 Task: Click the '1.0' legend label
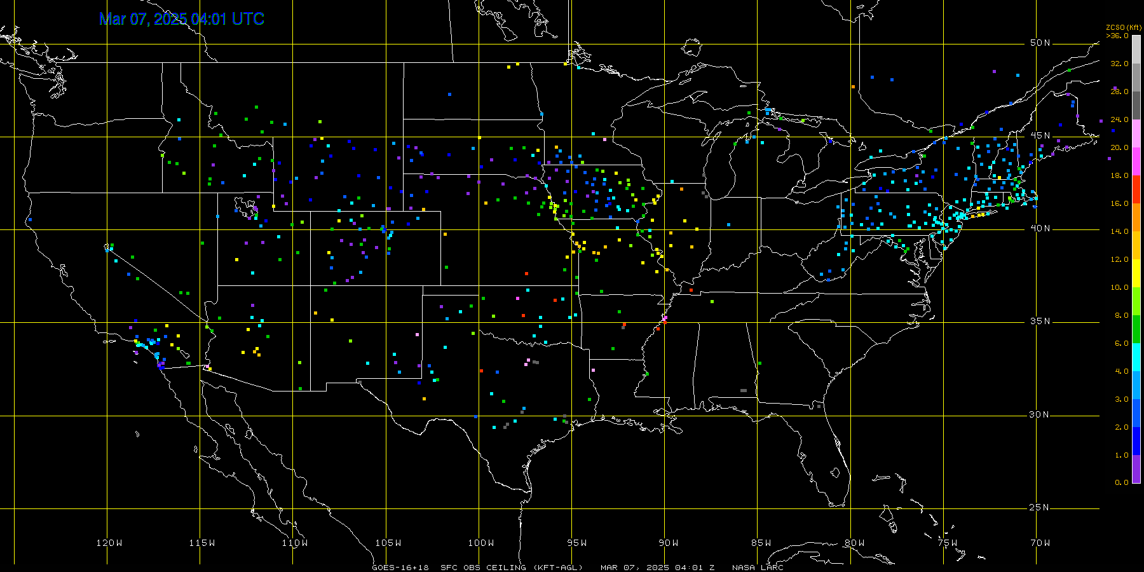[1122, 455]
